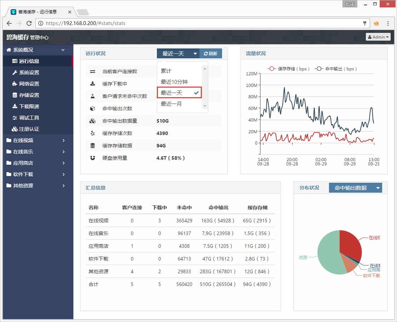Choose 最近10分钟 from the time menu

pos(174,82)
